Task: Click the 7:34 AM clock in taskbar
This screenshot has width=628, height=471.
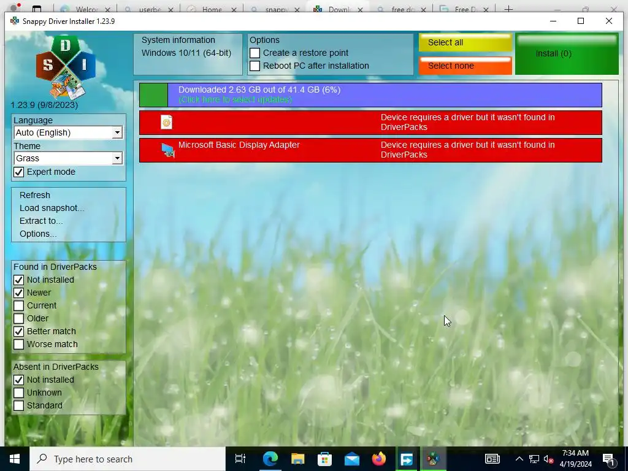Action: [575, 453]
